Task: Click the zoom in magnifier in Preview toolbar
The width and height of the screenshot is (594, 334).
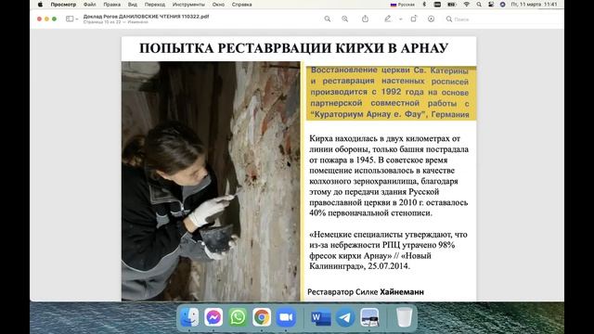Action: tap(344, 19)
